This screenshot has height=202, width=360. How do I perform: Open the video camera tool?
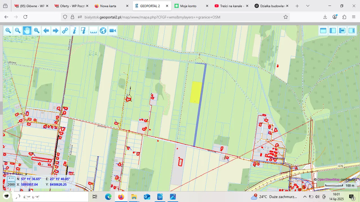[112, 31]
